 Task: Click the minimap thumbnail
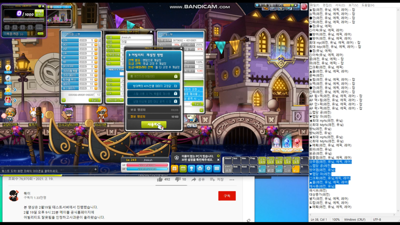pos(59,17)
